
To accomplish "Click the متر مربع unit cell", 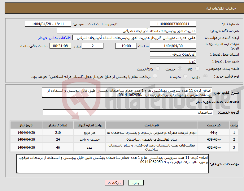I will pyautogui.click(x=89, y=133).
